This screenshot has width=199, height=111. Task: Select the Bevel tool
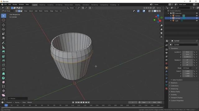pyautogui.click(x=3, y=61)
